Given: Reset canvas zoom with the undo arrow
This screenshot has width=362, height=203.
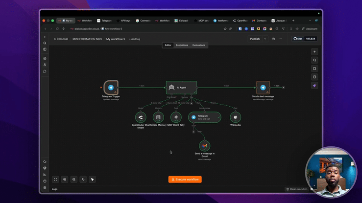Looking at the screenshot, I should (83, 179).
